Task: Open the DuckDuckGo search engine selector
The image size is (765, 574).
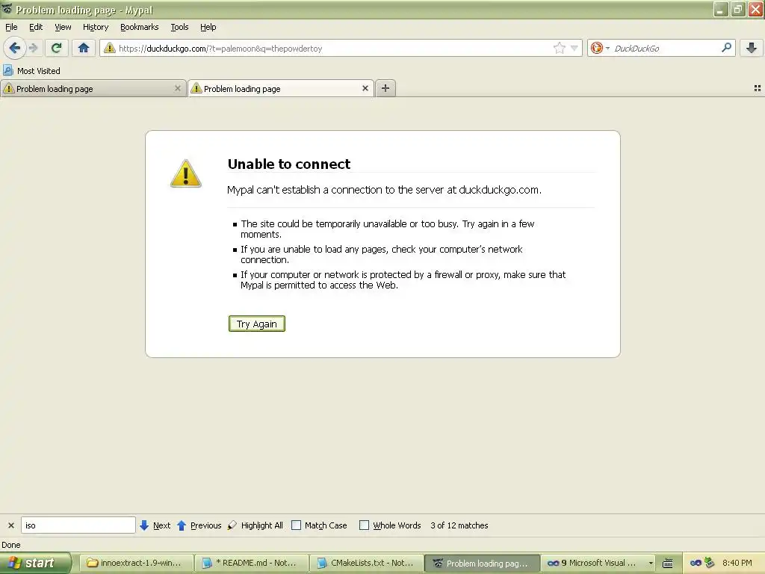Action: point(600,48)
